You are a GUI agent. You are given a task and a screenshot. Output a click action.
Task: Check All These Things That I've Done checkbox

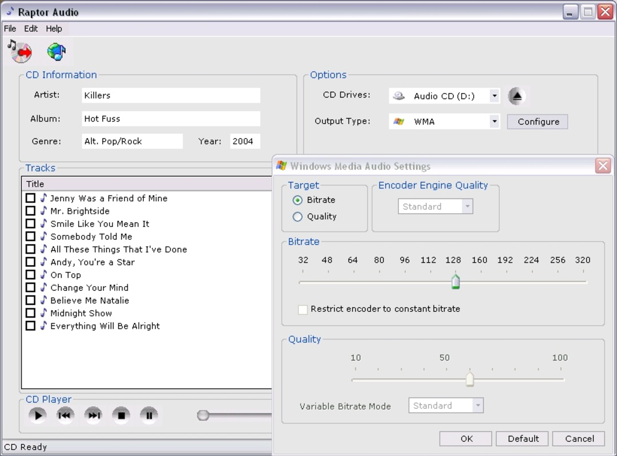[30, 249]
